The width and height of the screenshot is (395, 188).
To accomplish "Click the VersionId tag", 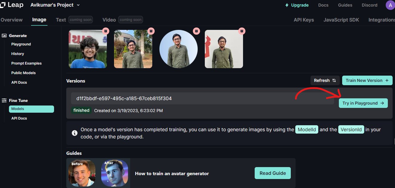I will (x=351, y=129).
